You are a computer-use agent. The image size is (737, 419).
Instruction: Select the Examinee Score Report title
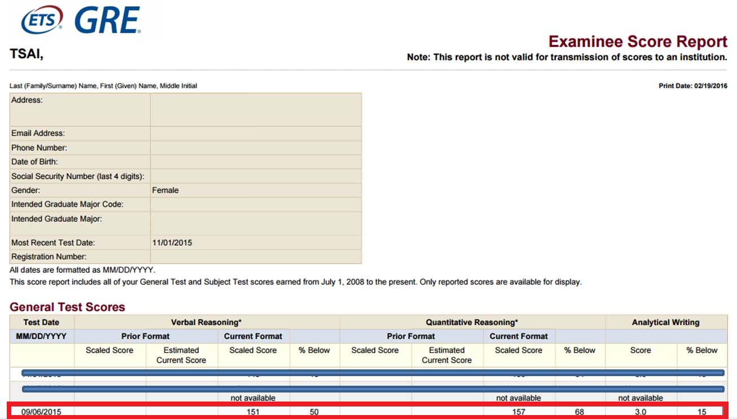pyautogui.click(x=638, y=41)
